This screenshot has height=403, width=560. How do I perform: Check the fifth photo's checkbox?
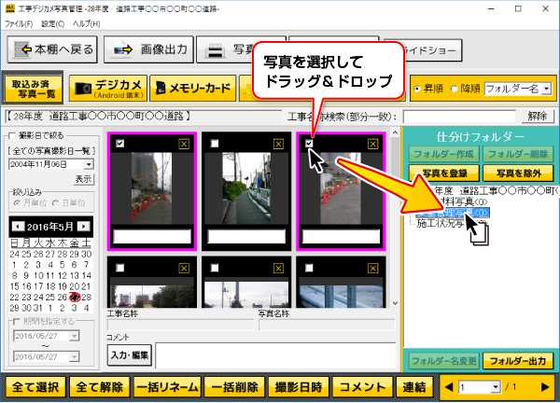click(x=215, y=268)
